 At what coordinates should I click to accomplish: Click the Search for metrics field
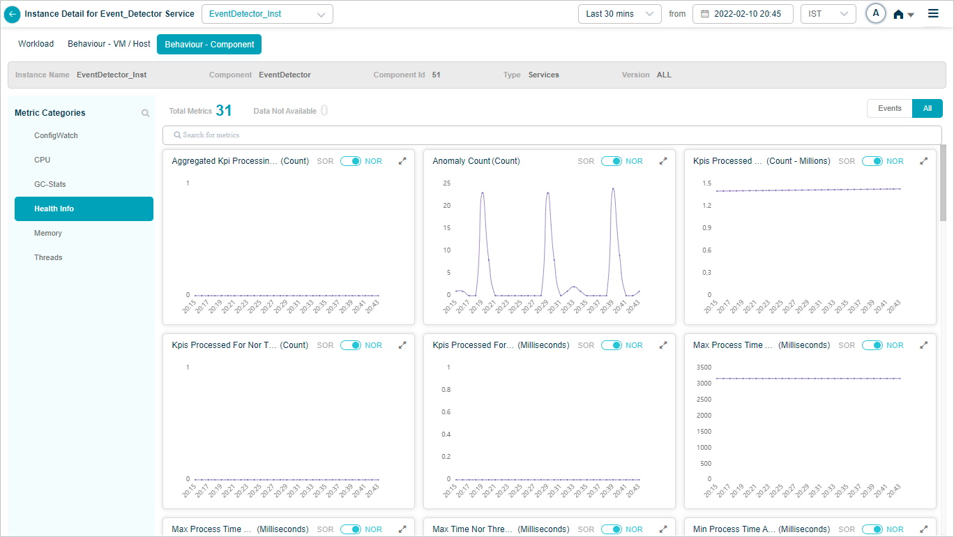tap(551, 135)
